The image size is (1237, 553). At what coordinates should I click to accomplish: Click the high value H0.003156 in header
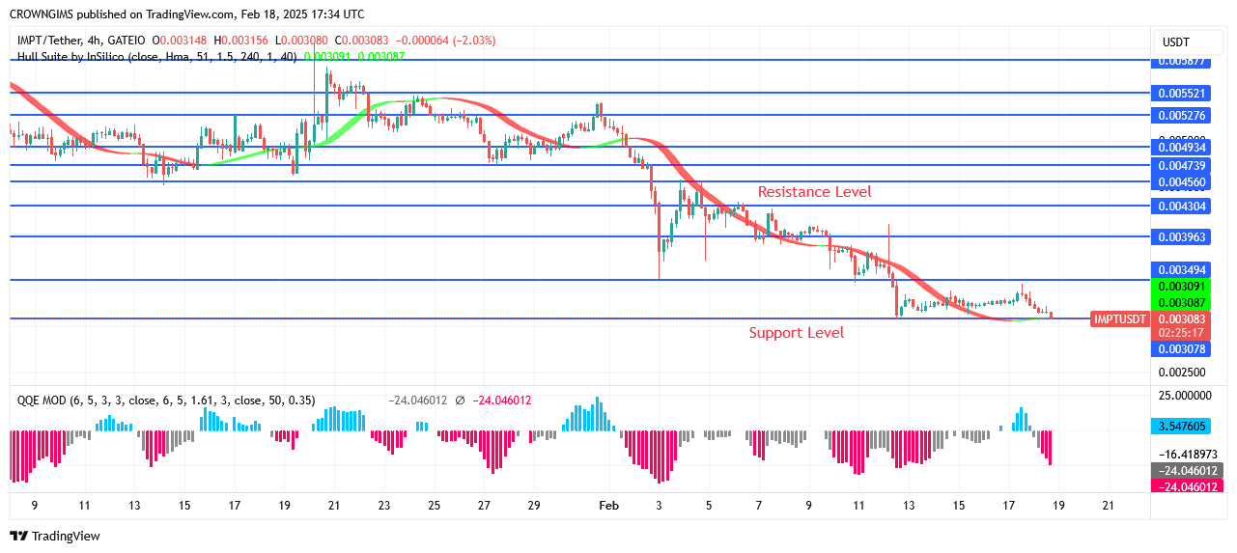tap(243, 41)
